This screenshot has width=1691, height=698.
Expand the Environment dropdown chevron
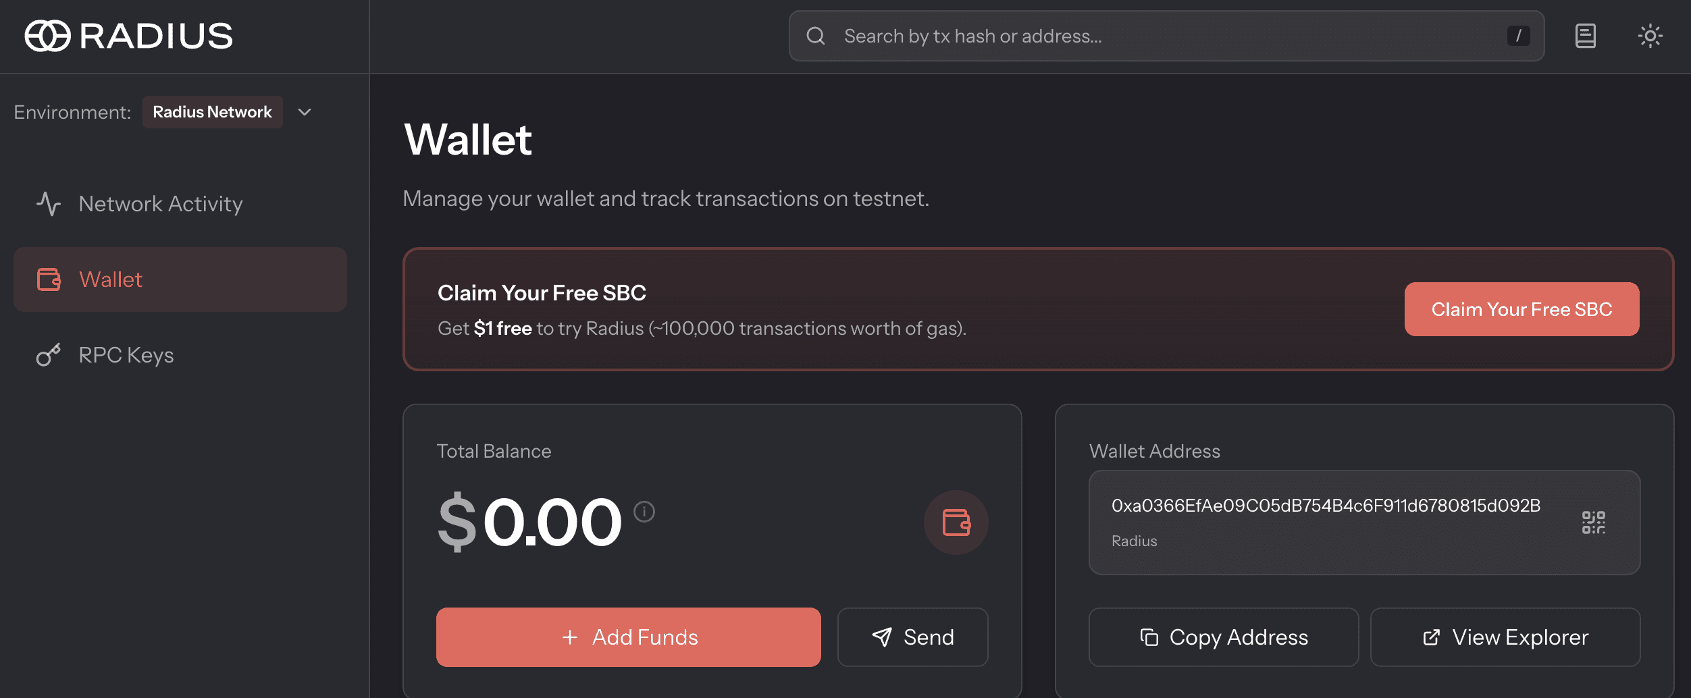[305, 112]
